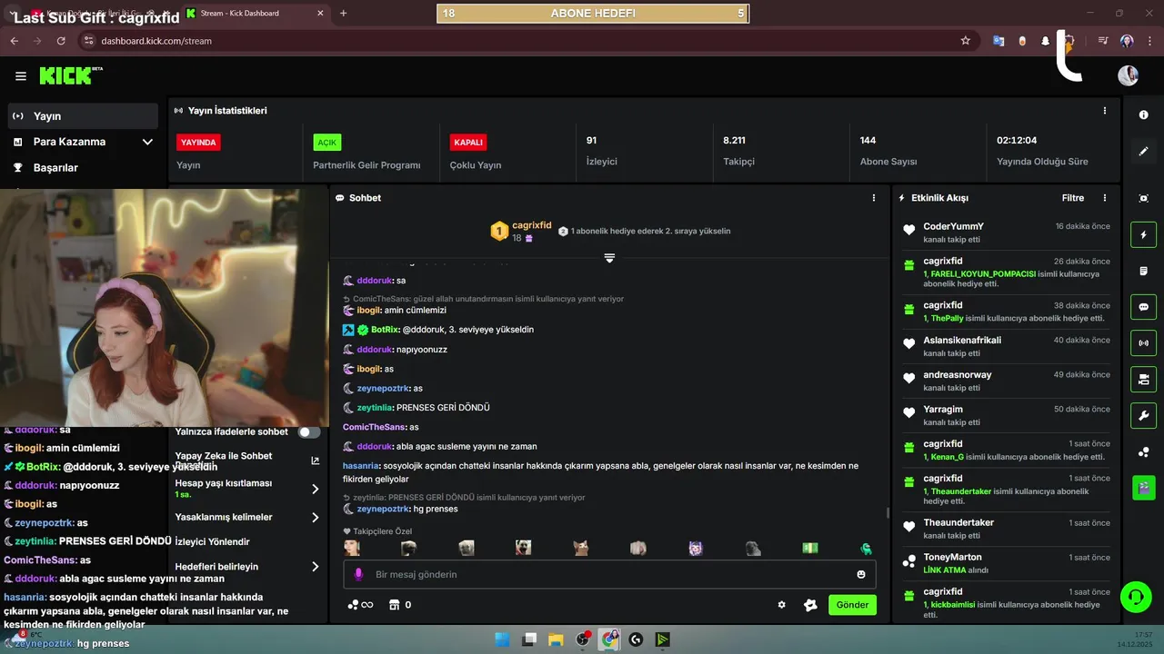1164x654 pixels.
Task: Open chat settings gear icon
Action: (x=781, y=605)
